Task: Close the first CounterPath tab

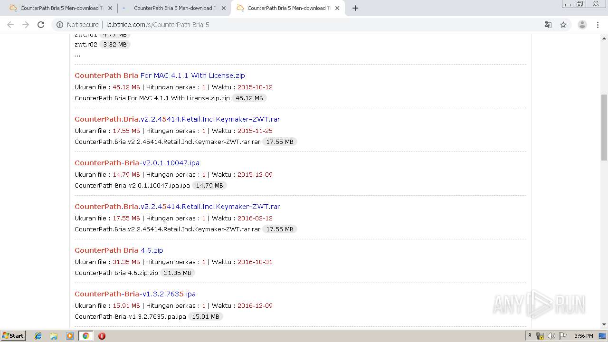Action: pyautogui.click(x=110, y=8)
